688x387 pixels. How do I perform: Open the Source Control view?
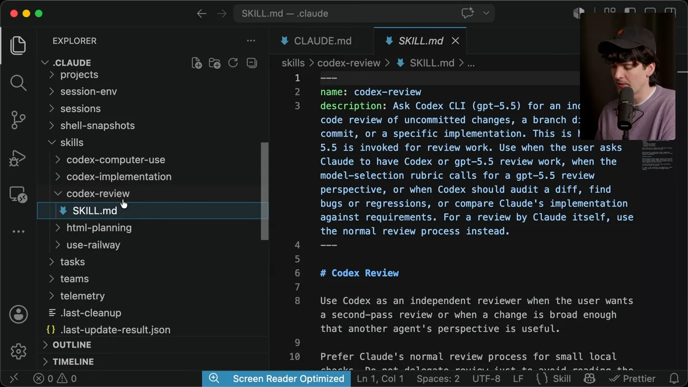pyautogui.click(x=18, y=120)
